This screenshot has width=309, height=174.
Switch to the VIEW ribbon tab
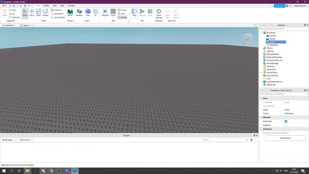pyautogui.click(x=62, y=6)
